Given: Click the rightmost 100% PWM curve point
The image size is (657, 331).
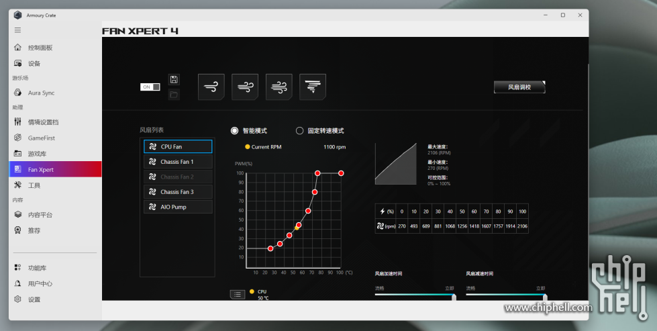Looking at the screenshot, I should click(x=341, y=173).
